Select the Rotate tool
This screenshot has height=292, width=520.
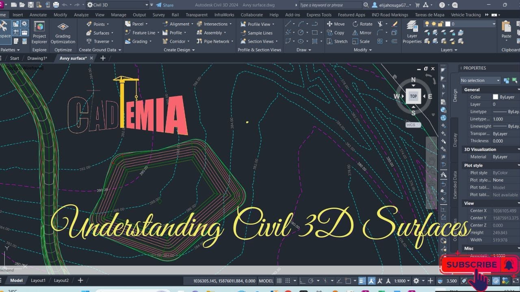pyautogui.click(x=362, y=24)
